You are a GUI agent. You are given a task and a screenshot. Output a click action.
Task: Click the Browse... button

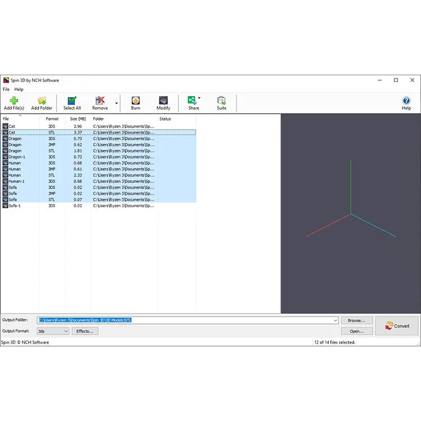pos(356,321)
